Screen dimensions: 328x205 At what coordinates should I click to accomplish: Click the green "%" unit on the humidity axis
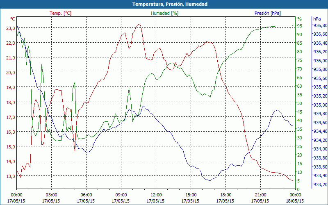(x=300, y=19)
